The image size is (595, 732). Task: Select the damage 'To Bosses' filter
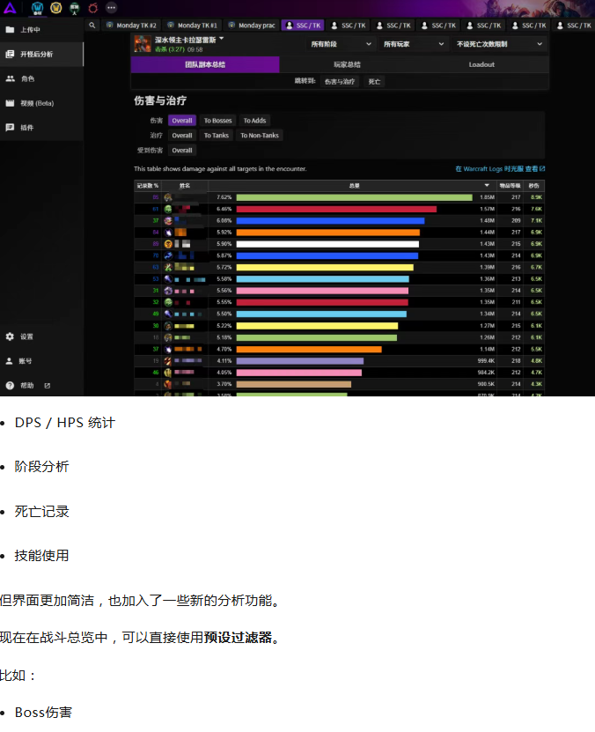[x=217, y=121]
